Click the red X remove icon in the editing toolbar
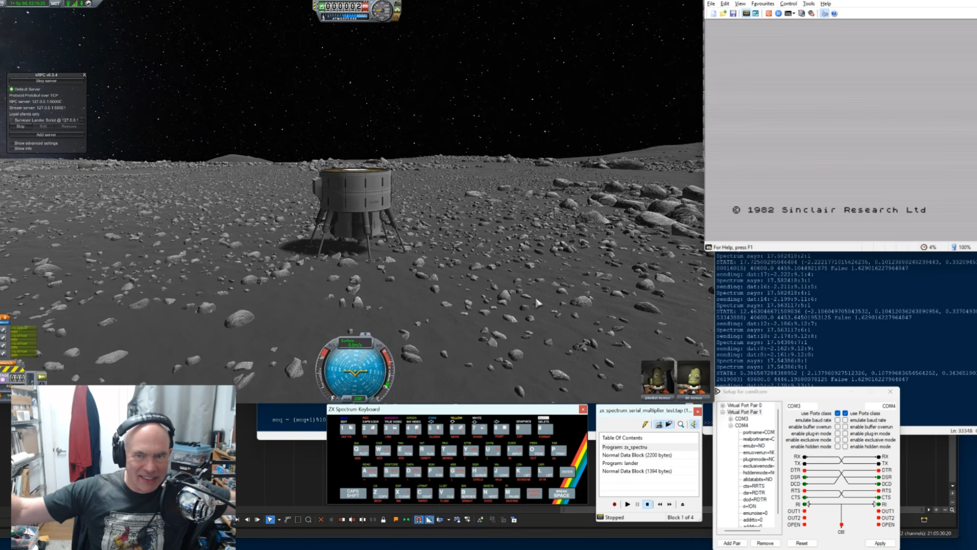 [x=321, y=519]
